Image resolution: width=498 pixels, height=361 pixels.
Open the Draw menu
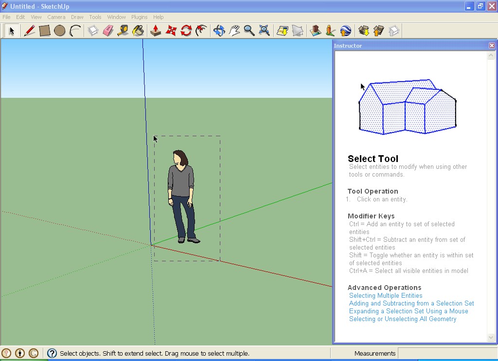point(77,17)
